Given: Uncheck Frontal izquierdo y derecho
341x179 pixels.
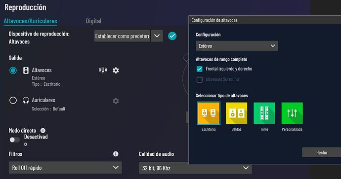Looking at the screenshot, I should pyautogui.click(x=200, y=69).
